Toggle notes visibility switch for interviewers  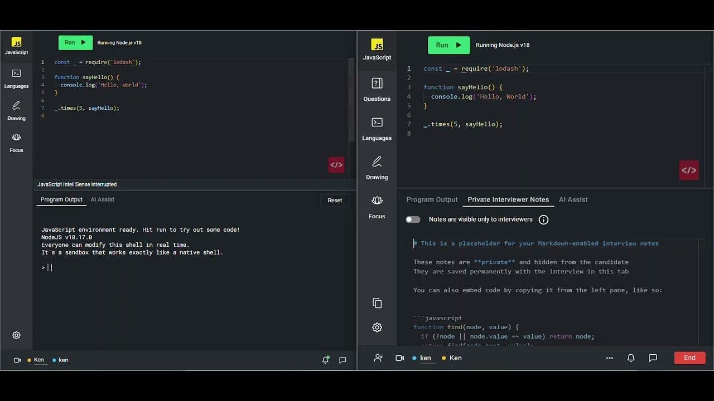point(413,219)
